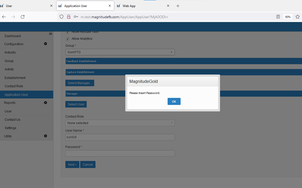Collapse sidebar using the hamburger icon
The width and height of the screenshot is (302, 188).
pos(51,33)
